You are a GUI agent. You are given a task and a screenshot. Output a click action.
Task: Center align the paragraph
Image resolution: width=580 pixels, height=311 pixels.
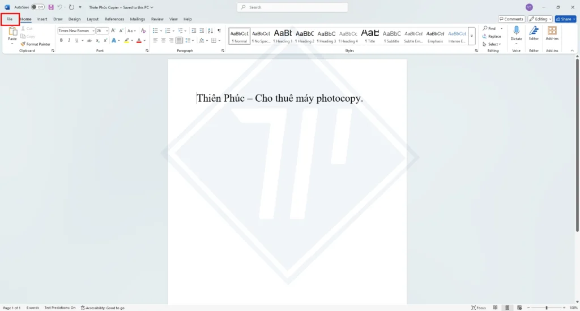click(163, 41)
